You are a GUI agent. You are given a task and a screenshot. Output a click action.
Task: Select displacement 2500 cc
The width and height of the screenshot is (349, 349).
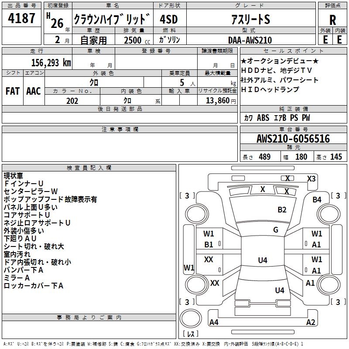(137, 40)
